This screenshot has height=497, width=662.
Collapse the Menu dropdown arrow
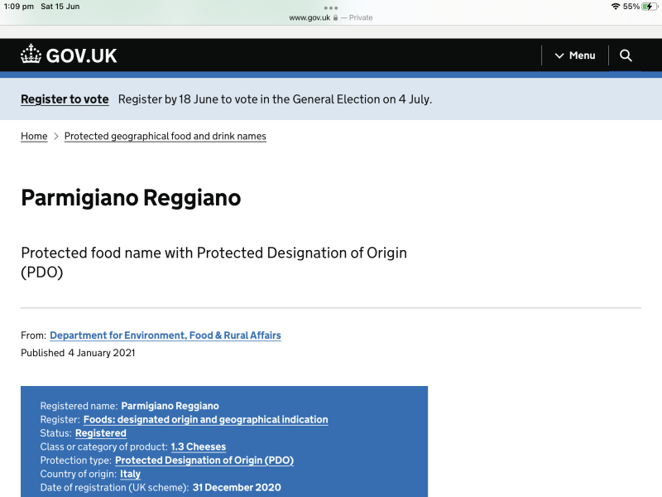click(559, 55)
